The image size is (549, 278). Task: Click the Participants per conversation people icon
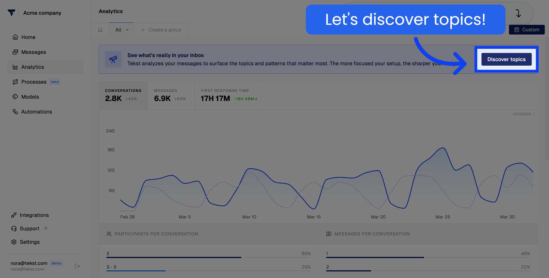[x=109, y=234]
